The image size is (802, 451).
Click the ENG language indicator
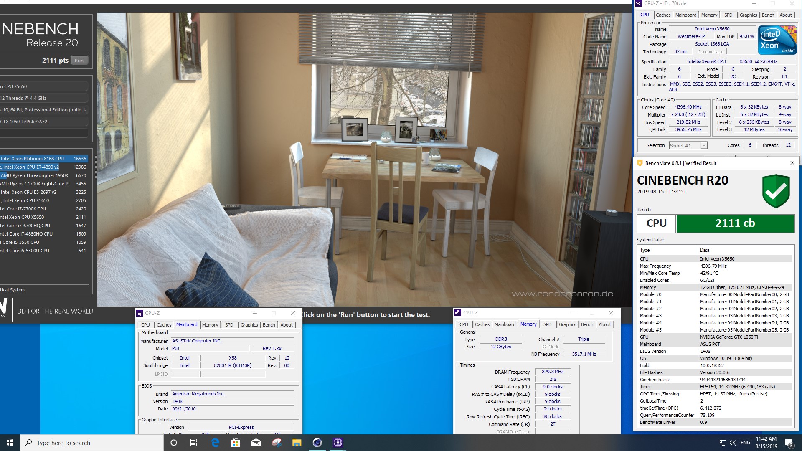(746, 443)
